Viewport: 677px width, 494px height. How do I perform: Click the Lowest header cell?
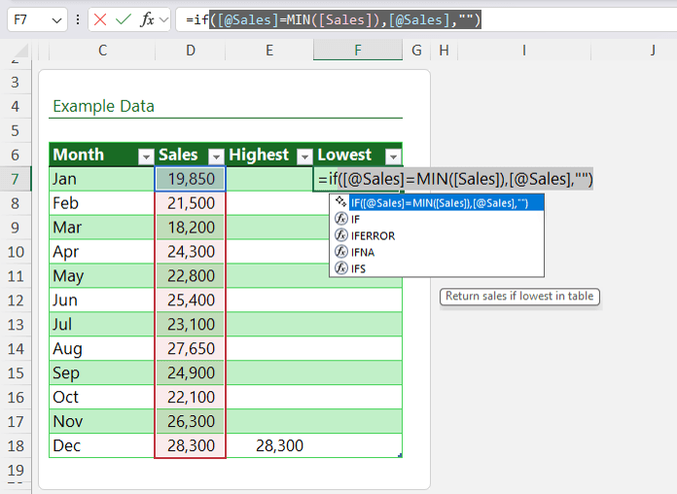(x=358, y=155)
